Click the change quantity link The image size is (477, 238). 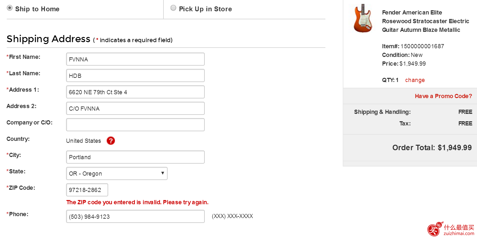click(415, 80)
